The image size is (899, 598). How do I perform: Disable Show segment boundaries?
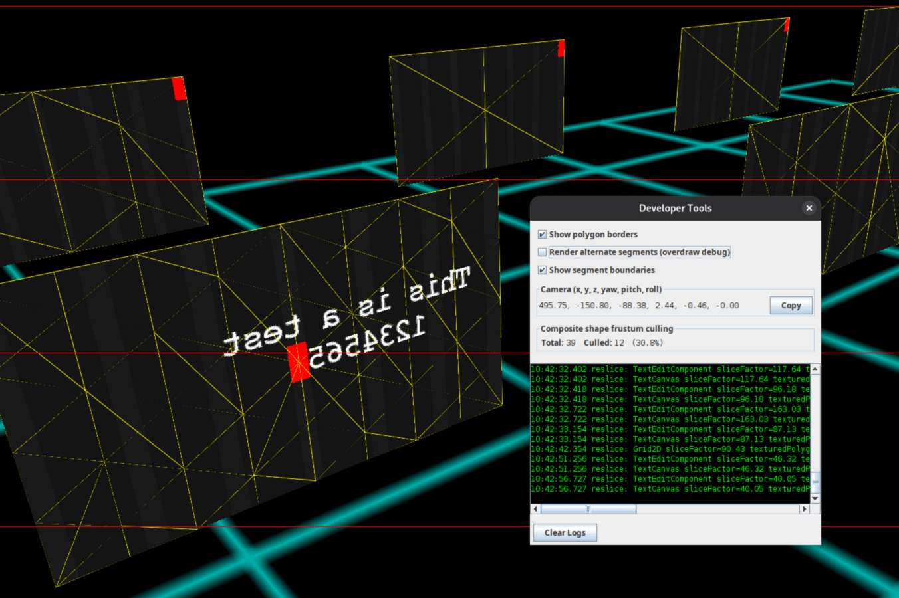click(542, 270)
